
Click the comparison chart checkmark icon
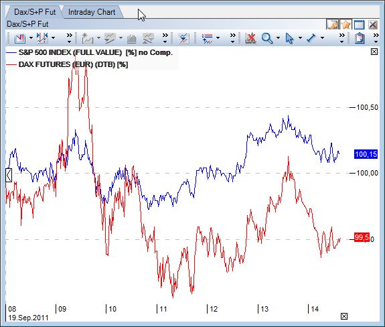pyautogui.click(x=183, y=38)
